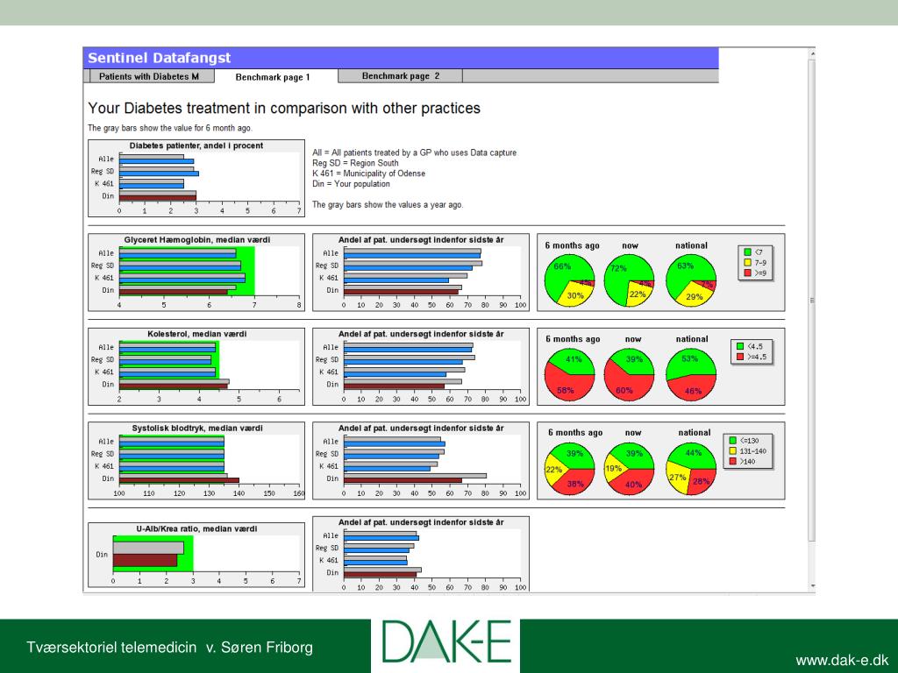Image resolution: width=898 pixels, height=673 pixels.
Task: Click the Tværsektoriel telemedicin footer text
Action: [169, 648]
